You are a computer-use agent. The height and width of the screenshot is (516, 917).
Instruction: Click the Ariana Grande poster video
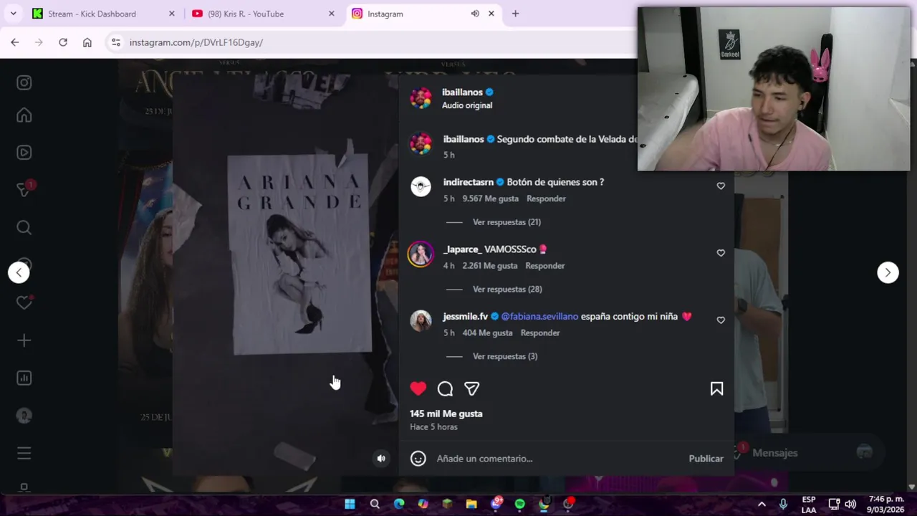point(285,275)
